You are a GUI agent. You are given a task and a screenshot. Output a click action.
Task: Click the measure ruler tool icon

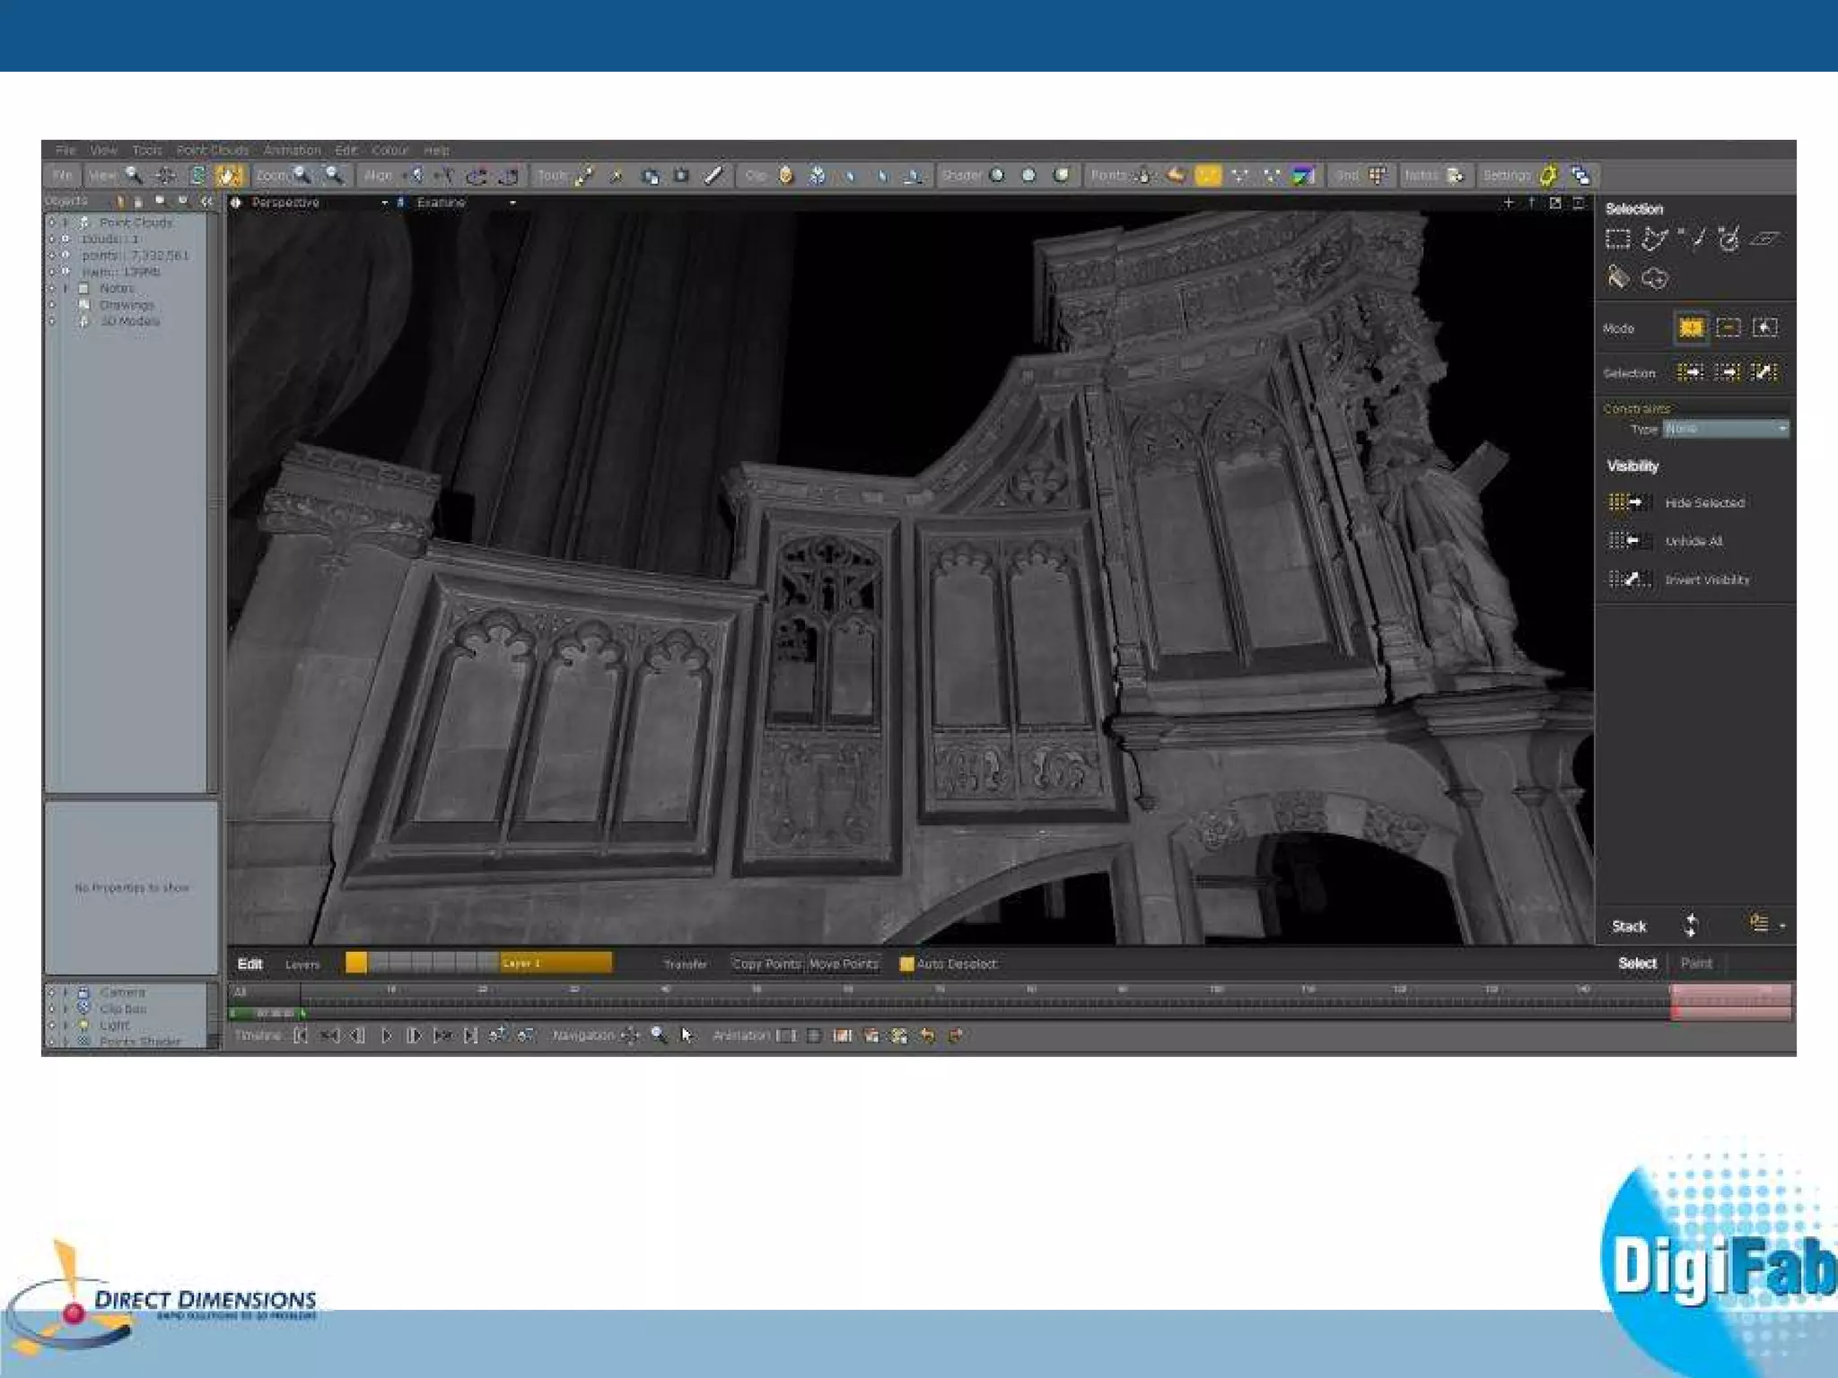point(713,176)
